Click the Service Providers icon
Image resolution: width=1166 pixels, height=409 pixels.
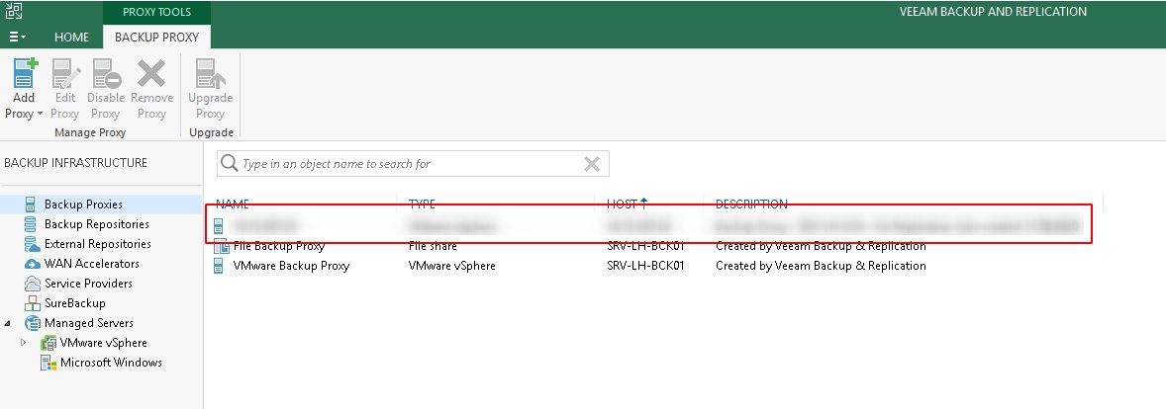tap(32, 284)
